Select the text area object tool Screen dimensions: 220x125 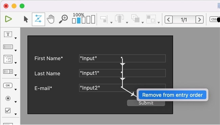8,34
